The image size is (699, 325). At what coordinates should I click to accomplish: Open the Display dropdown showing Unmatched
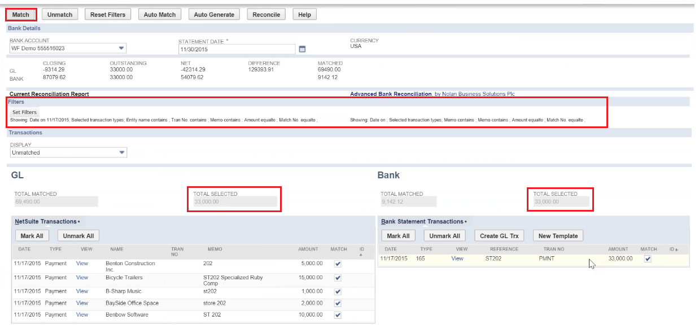pos(121,152)
